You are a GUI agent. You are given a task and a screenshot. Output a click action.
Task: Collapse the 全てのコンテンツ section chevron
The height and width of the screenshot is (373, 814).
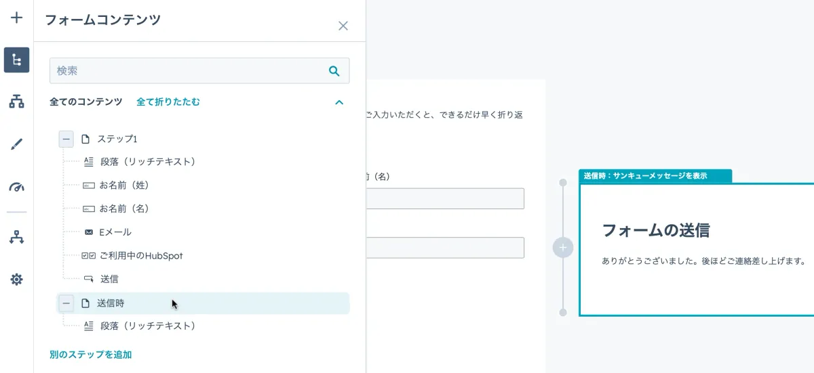(x=339, y=102)
